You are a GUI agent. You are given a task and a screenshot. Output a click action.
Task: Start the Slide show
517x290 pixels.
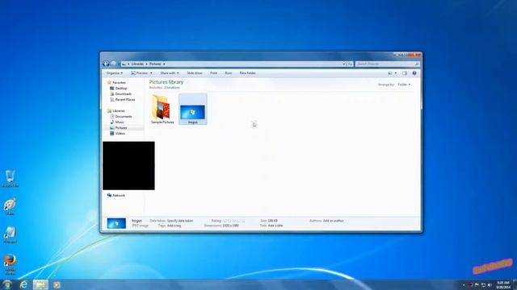[x=195, y=73]
